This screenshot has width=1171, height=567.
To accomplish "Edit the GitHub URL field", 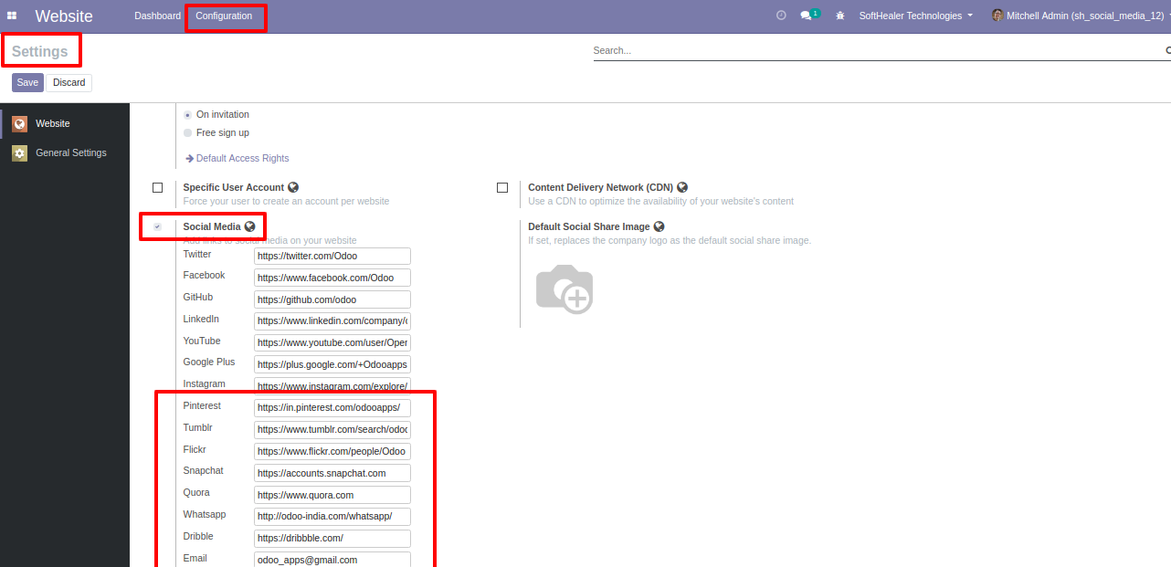I will tap(332, 299).
